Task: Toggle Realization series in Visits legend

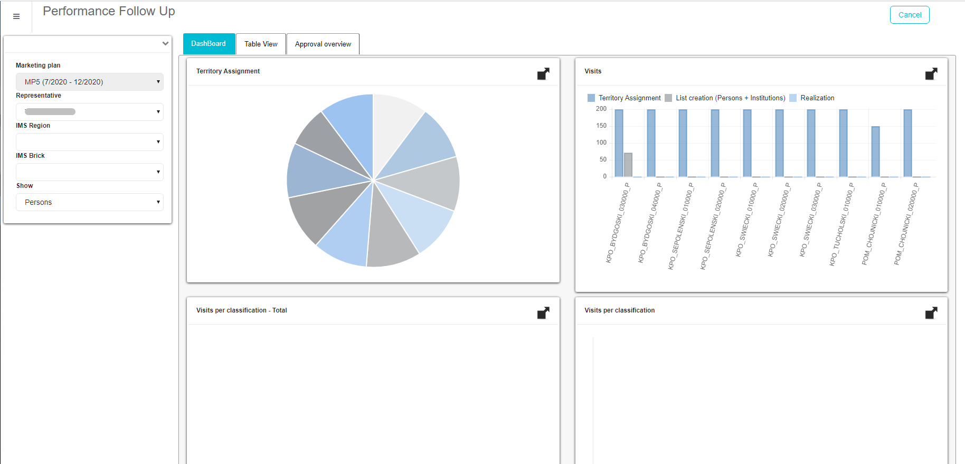Action: 812,98
